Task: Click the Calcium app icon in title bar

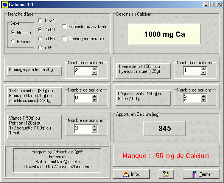Action: (5, 5)
